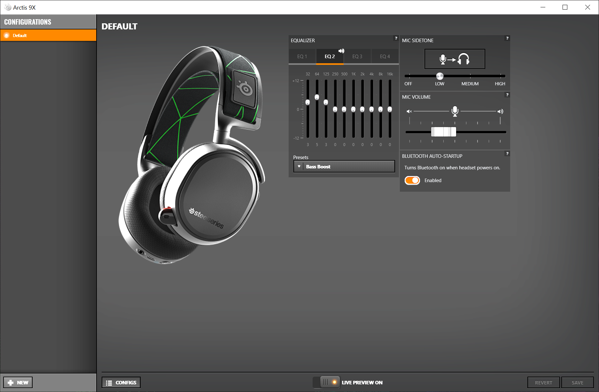The image size is (599, 392).
Task: Click the NEW configuration button
Action: click(18, 382)
